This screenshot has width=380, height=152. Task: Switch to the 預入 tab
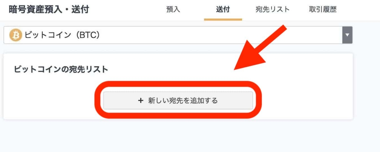(x=173, y=10)
